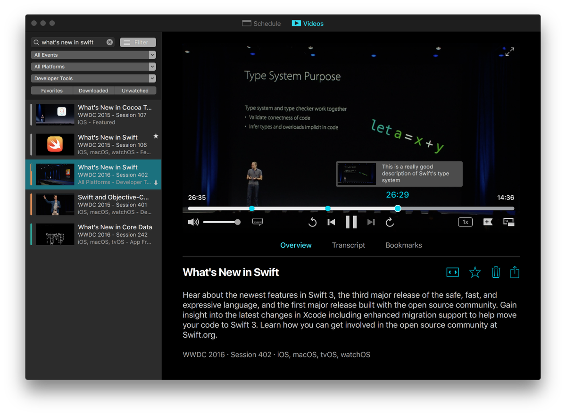Image resolution: width=566 pixels, height=416 pixels.
Task: Skip back with the rewind arrow
Action: (312, 222)
